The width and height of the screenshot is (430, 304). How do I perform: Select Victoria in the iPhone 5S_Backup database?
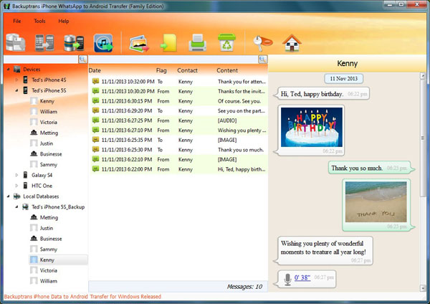[49, 270]
